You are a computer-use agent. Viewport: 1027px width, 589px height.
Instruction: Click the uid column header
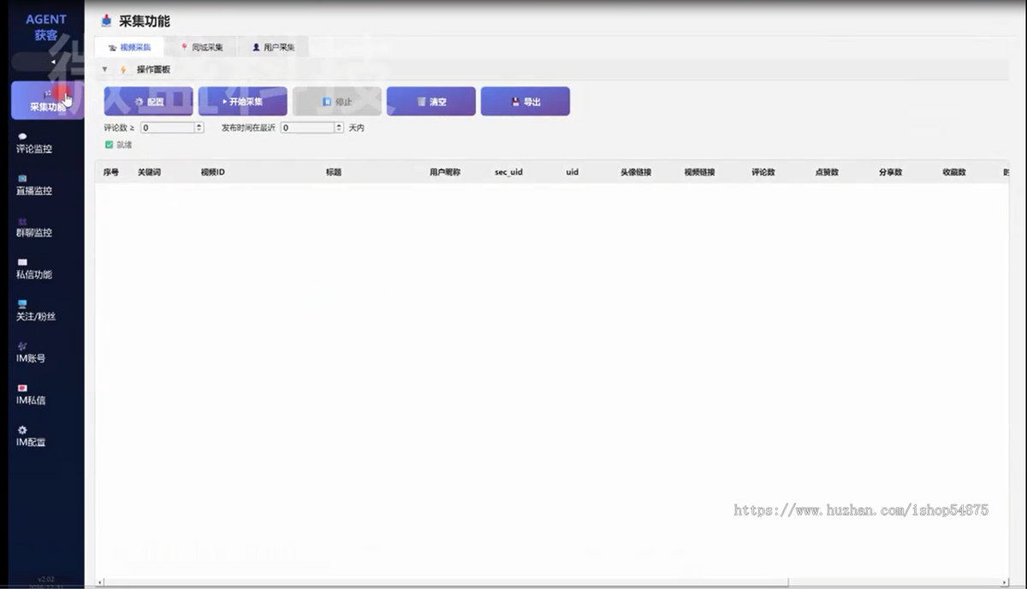572,172
